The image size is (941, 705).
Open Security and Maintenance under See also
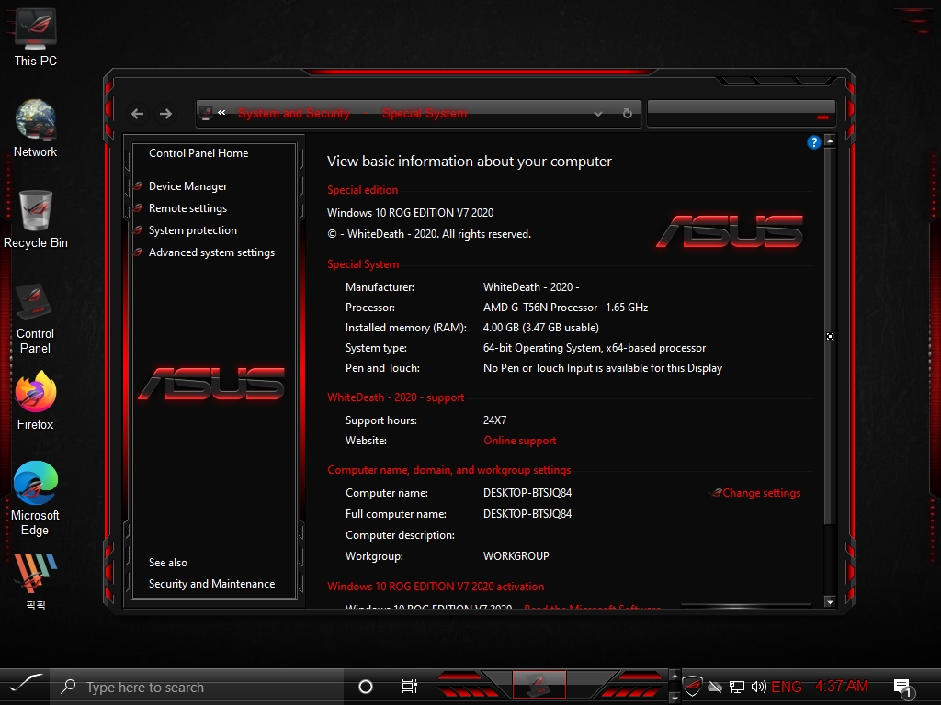[212, 584]
